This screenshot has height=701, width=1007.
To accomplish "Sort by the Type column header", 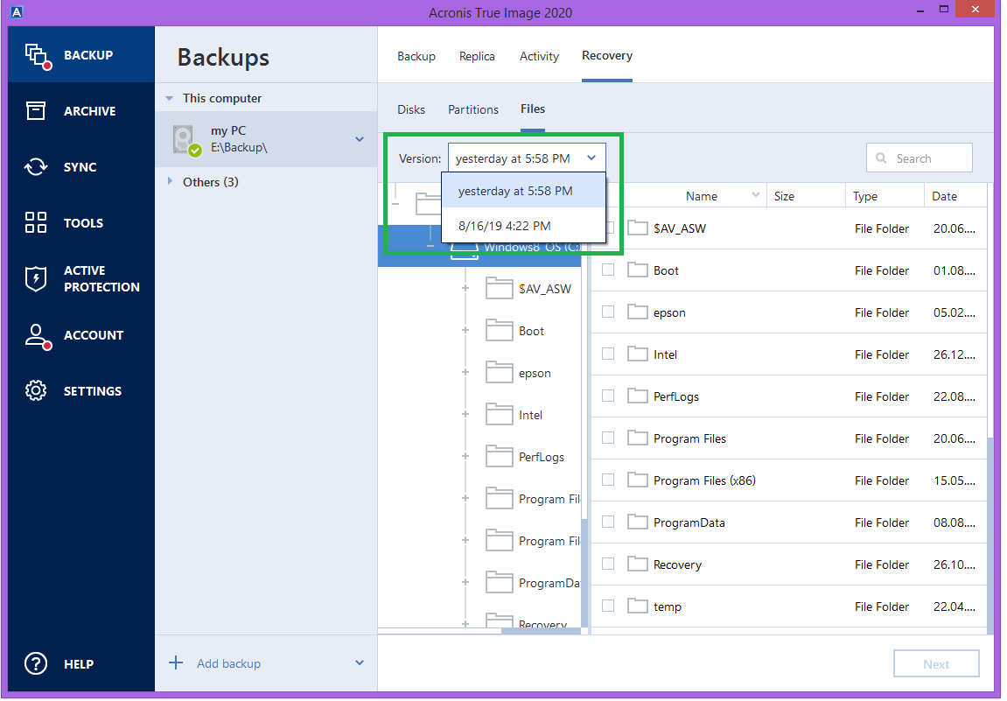I will 865,196.
